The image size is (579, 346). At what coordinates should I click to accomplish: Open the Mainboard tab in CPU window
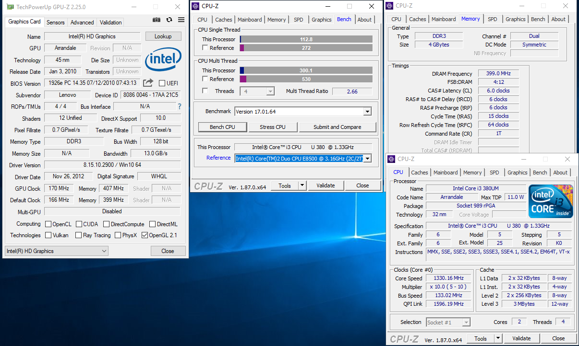point(446,173)
